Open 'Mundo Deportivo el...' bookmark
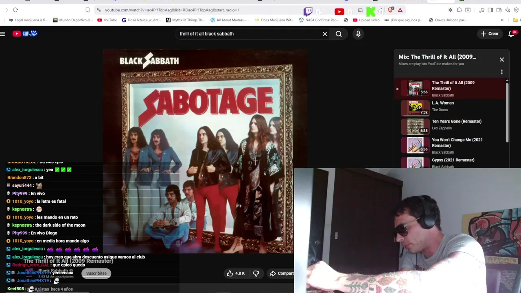 72,20
